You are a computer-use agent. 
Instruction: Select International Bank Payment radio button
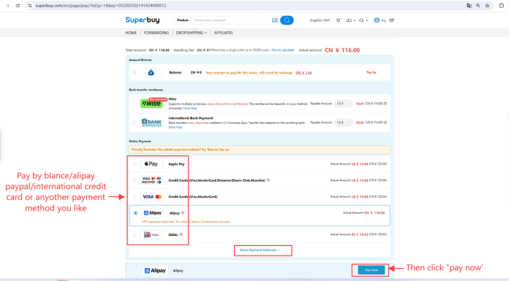[x=134, y=123]
